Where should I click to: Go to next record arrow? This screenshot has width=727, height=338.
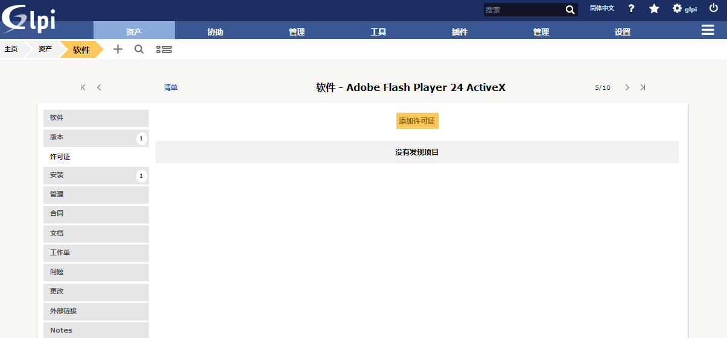627,87
